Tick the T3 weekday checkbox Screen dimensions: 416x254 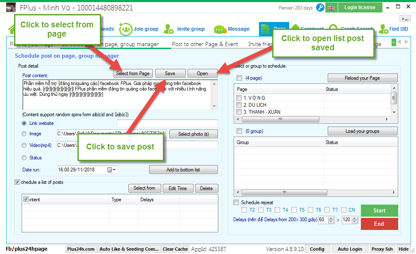pyautogui.click(x=261, y=210)
